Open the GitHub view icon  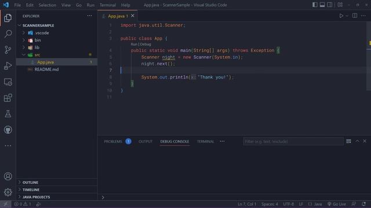coord(8,129)
